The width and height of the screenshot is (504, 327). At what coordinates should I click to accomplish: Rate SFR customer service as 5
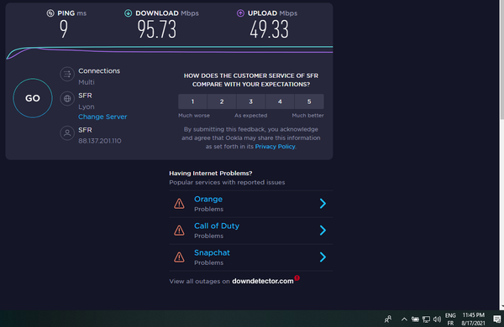point(309,101)
